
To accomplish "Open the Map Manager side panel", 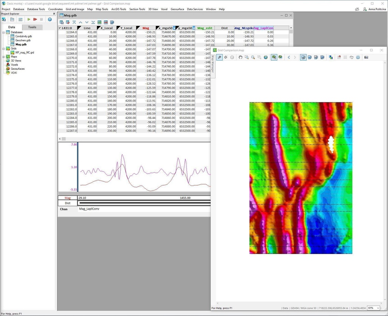I will coord(213,64).
